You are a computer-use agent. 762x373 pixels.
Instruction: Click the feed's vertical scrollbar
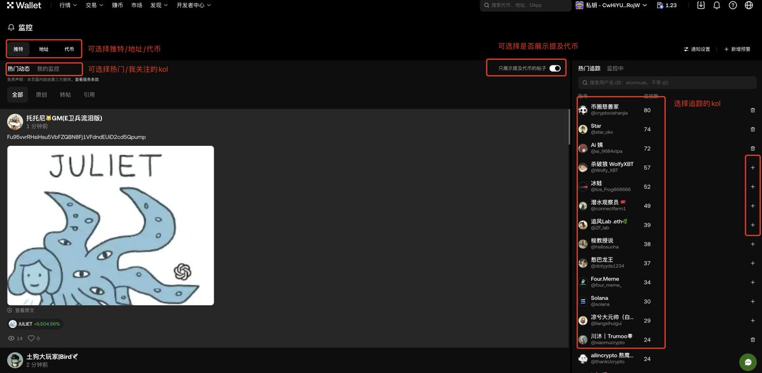570,127
